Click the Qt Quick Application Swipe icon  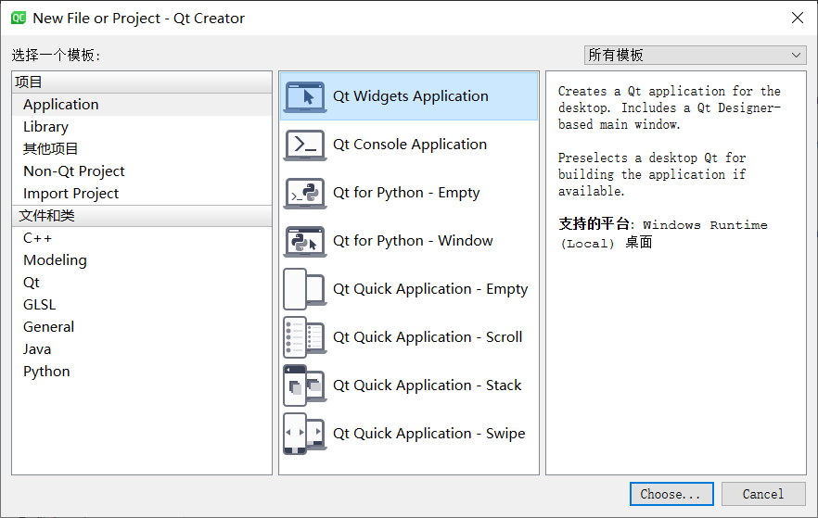pyautogui.click(x=305, y=434)
